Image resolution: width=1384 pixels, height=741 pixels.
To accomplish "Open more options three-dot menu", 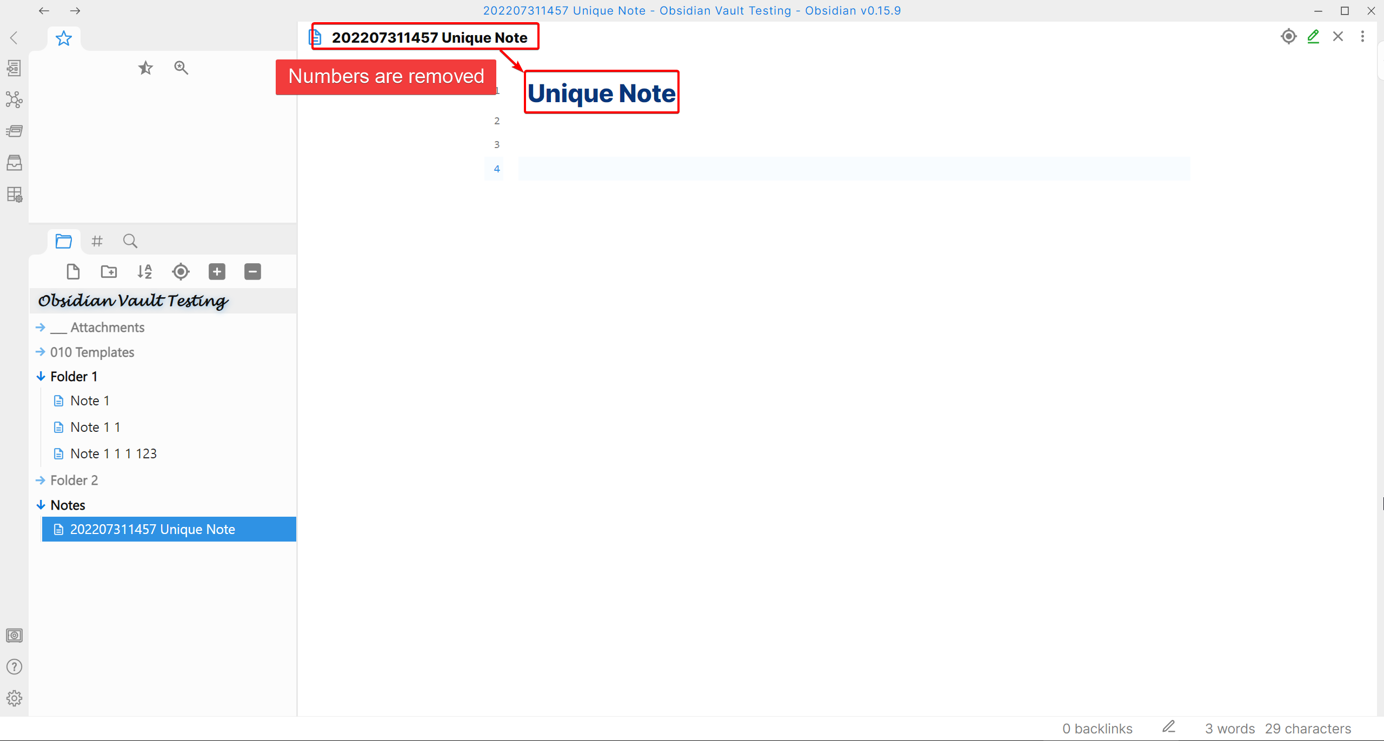I will [x=1362, y=37].
